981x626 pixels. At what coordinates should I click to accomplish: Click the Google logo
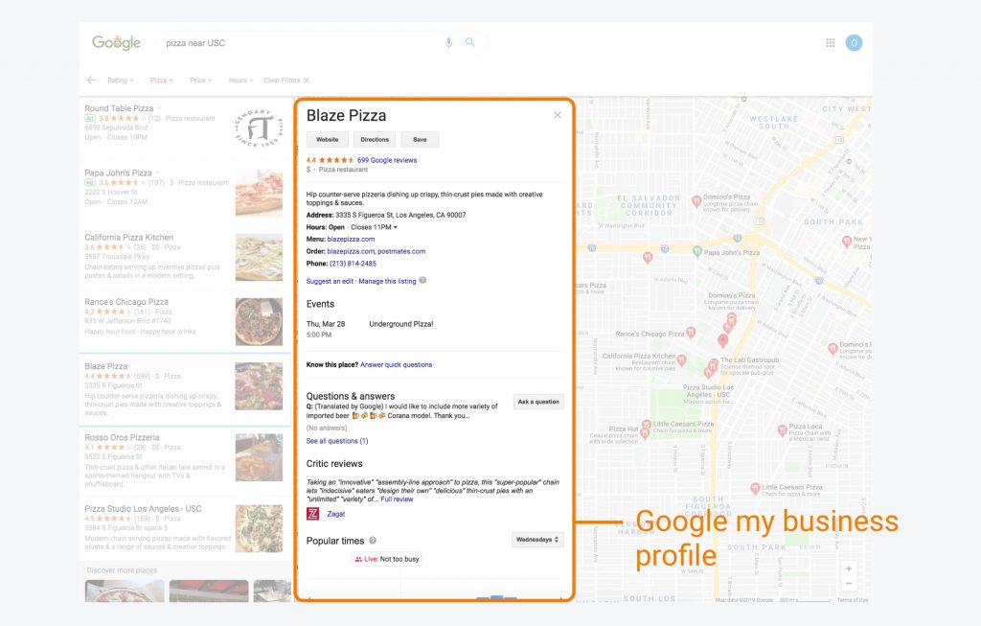116,42
